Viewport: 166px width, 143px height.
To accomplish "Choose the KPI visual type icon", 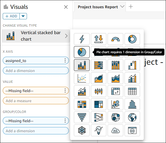I will (x=99, y=39).
